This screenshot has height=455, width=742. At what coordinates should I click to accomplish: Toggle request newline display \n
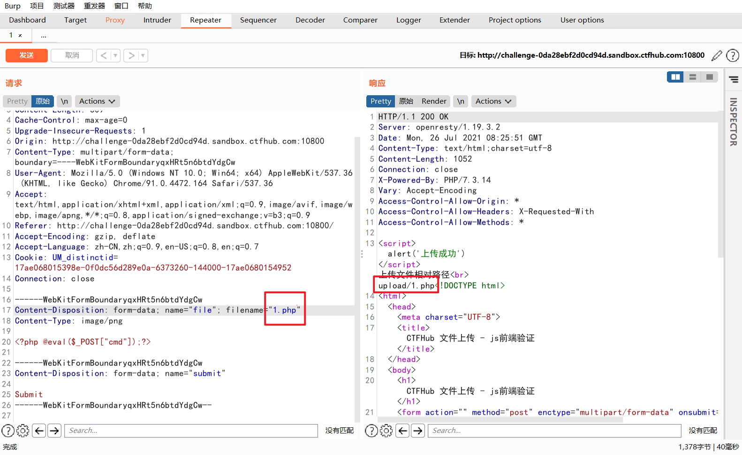pos(64,101)
